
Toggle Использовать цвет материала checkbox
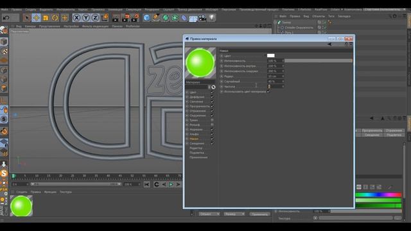point(268,92)
